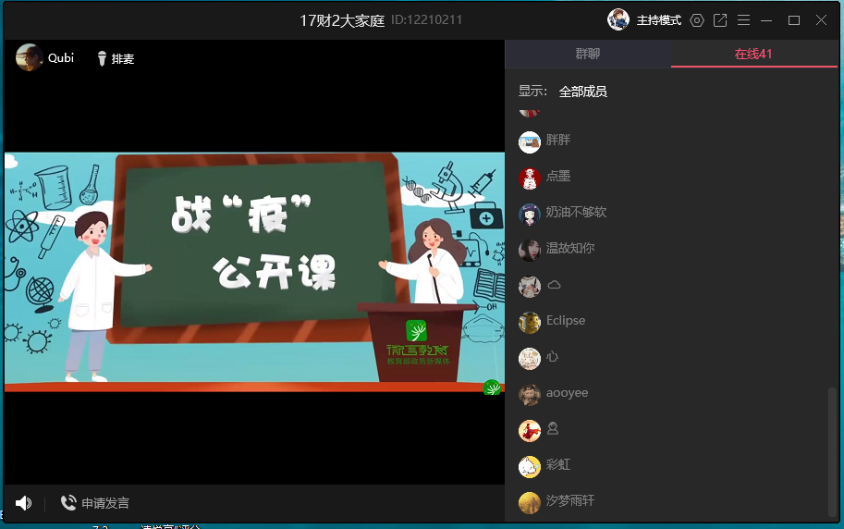Switch to the 群聊 tab
The height and width of the screenshot is (529, 844).
pyautogui.click(x=588, y=54)
